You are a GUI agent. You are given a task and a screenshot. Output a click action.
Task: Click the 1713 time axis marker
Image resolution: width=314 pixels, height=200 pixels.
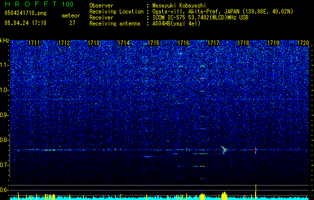click(x=94, y=43)
